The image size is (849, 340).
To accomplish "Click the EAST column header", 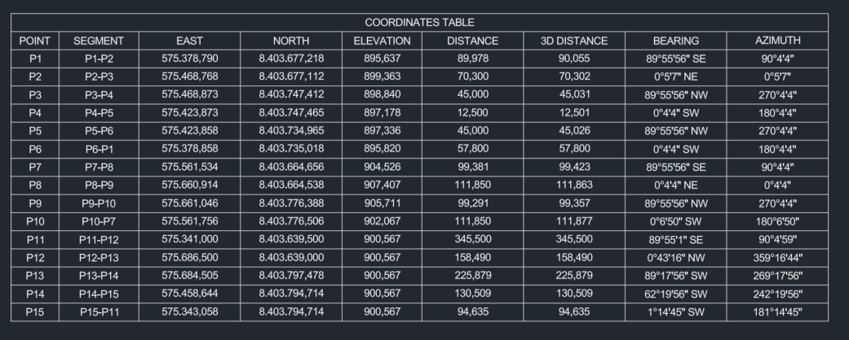I will (189, 40).
